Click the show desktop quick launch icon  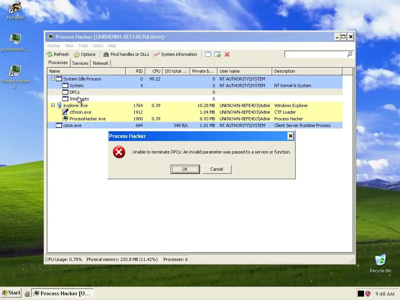click(27, 294)
